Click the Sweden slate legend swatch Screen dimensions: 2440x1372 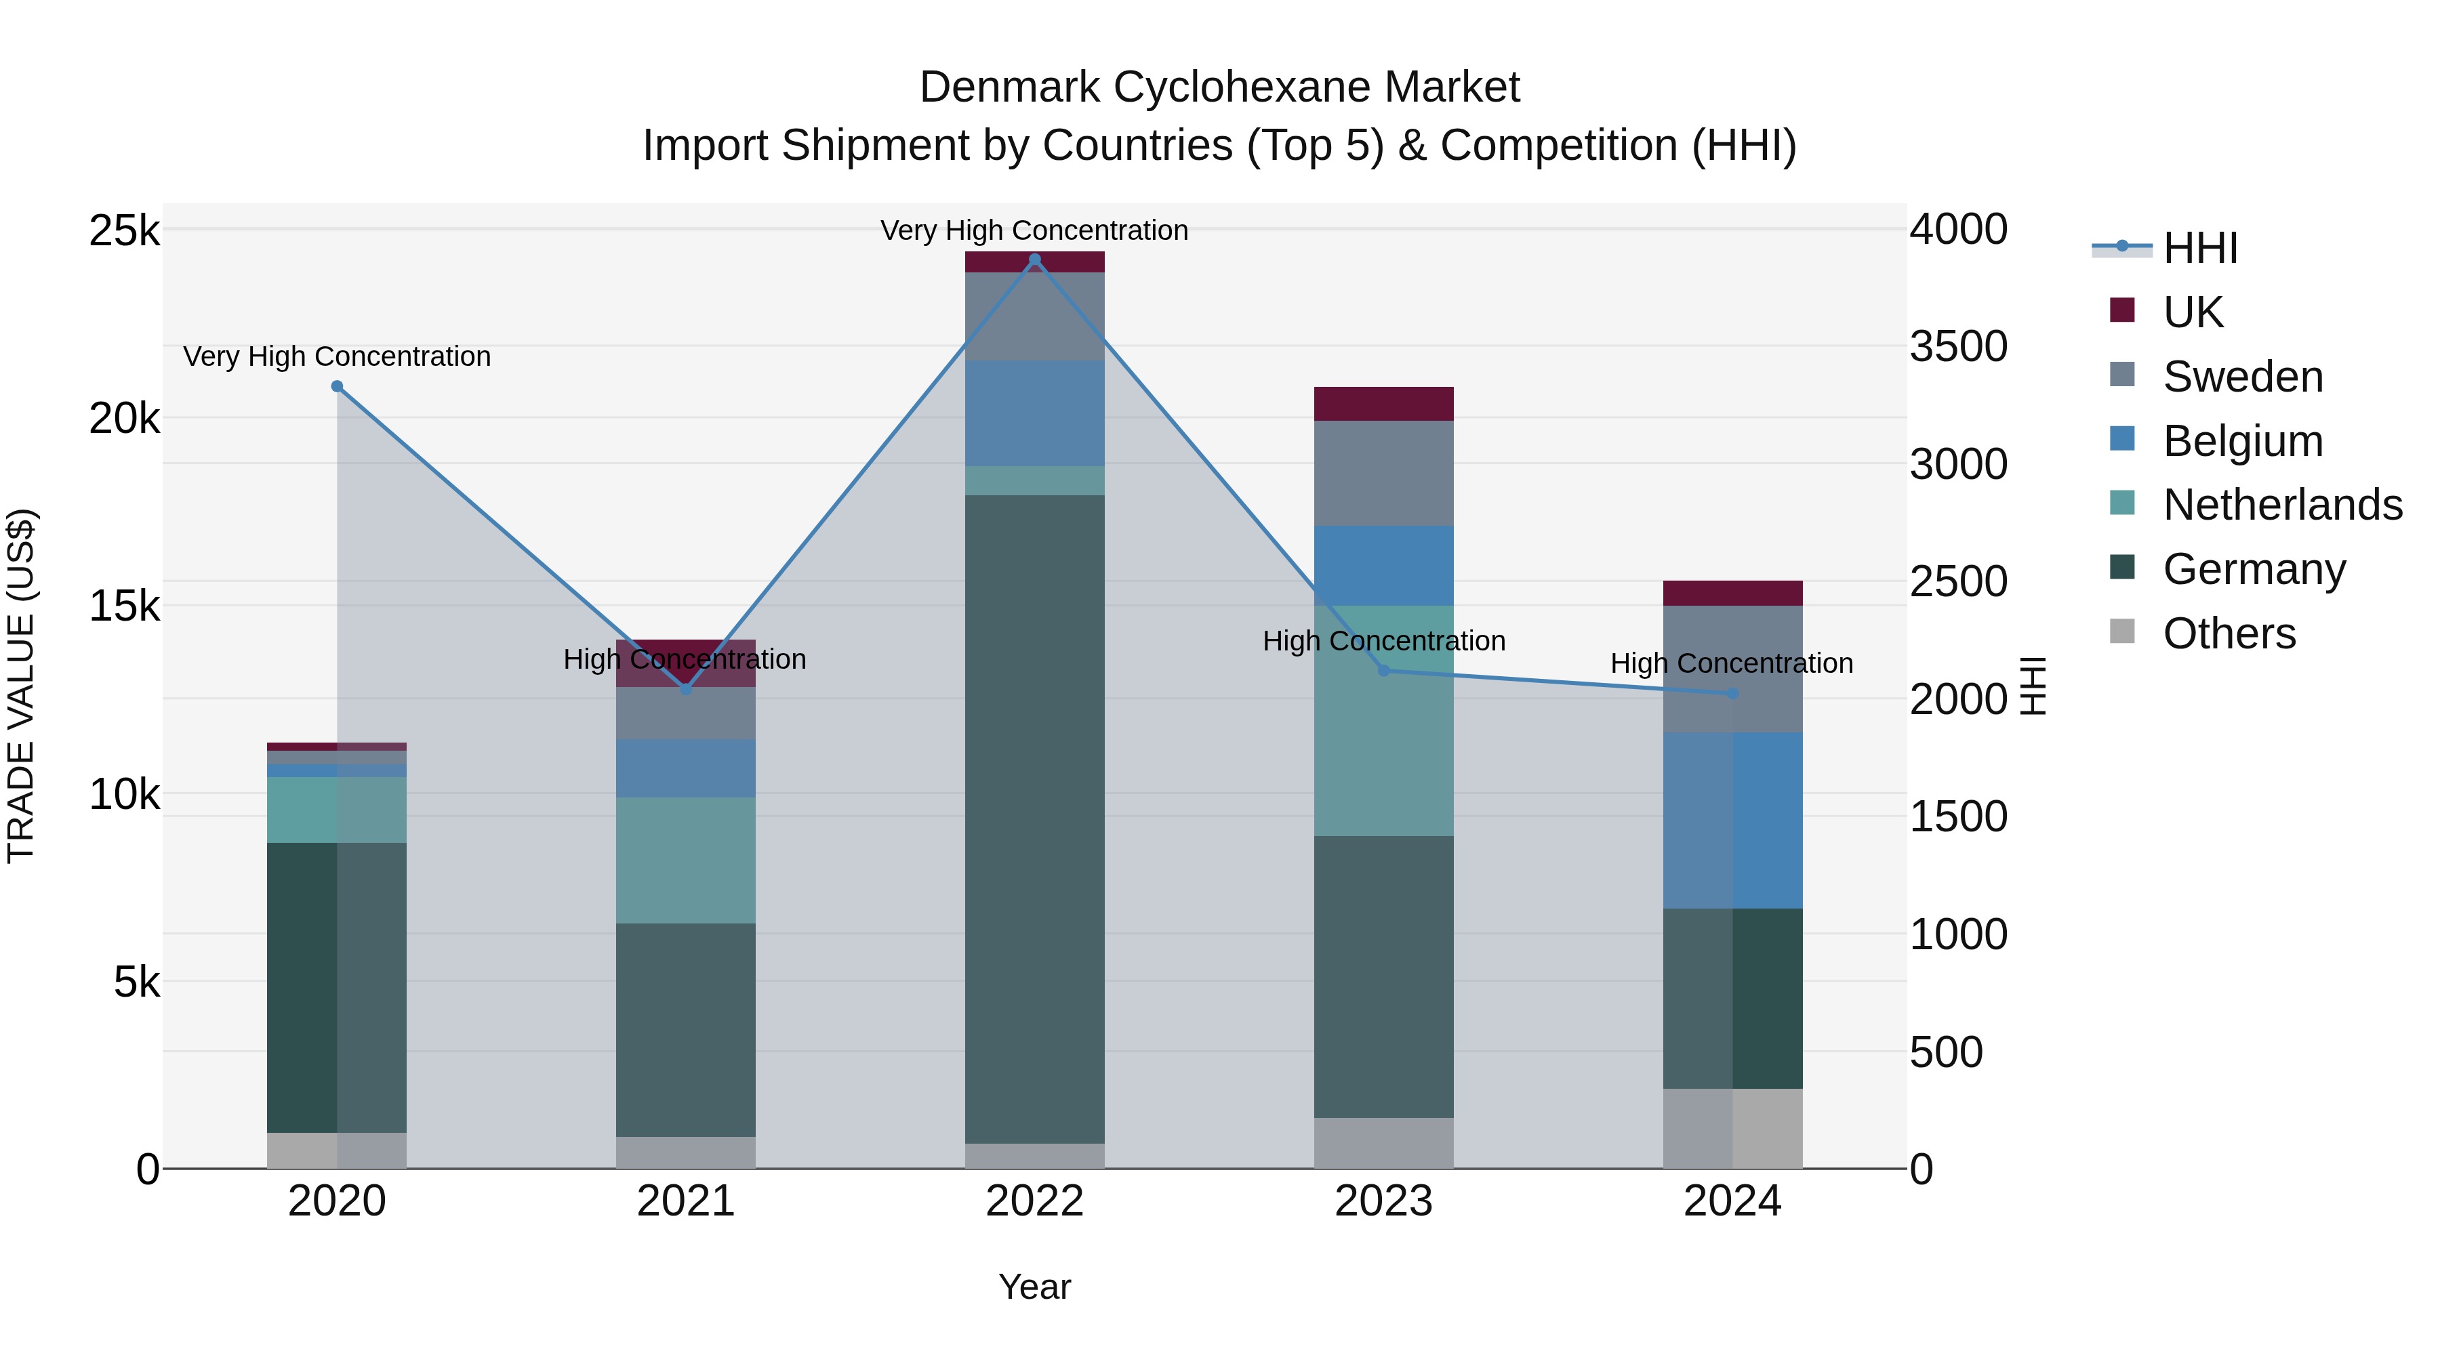(2121, 374)
